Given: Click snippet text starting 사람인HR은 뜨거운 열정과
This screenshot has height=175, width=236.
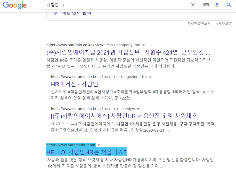Looking at the screenshot, I should tap(129, 63).
